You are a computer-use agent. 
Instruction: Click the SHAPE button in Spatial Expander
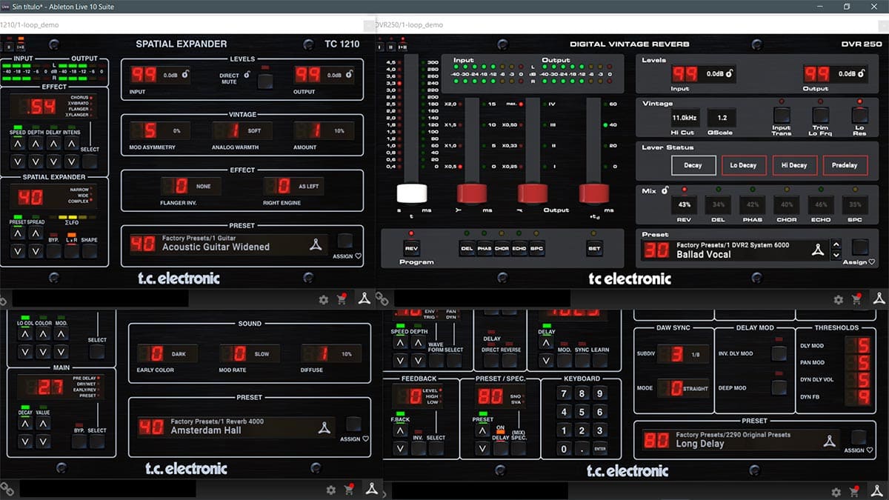[90, 251]
